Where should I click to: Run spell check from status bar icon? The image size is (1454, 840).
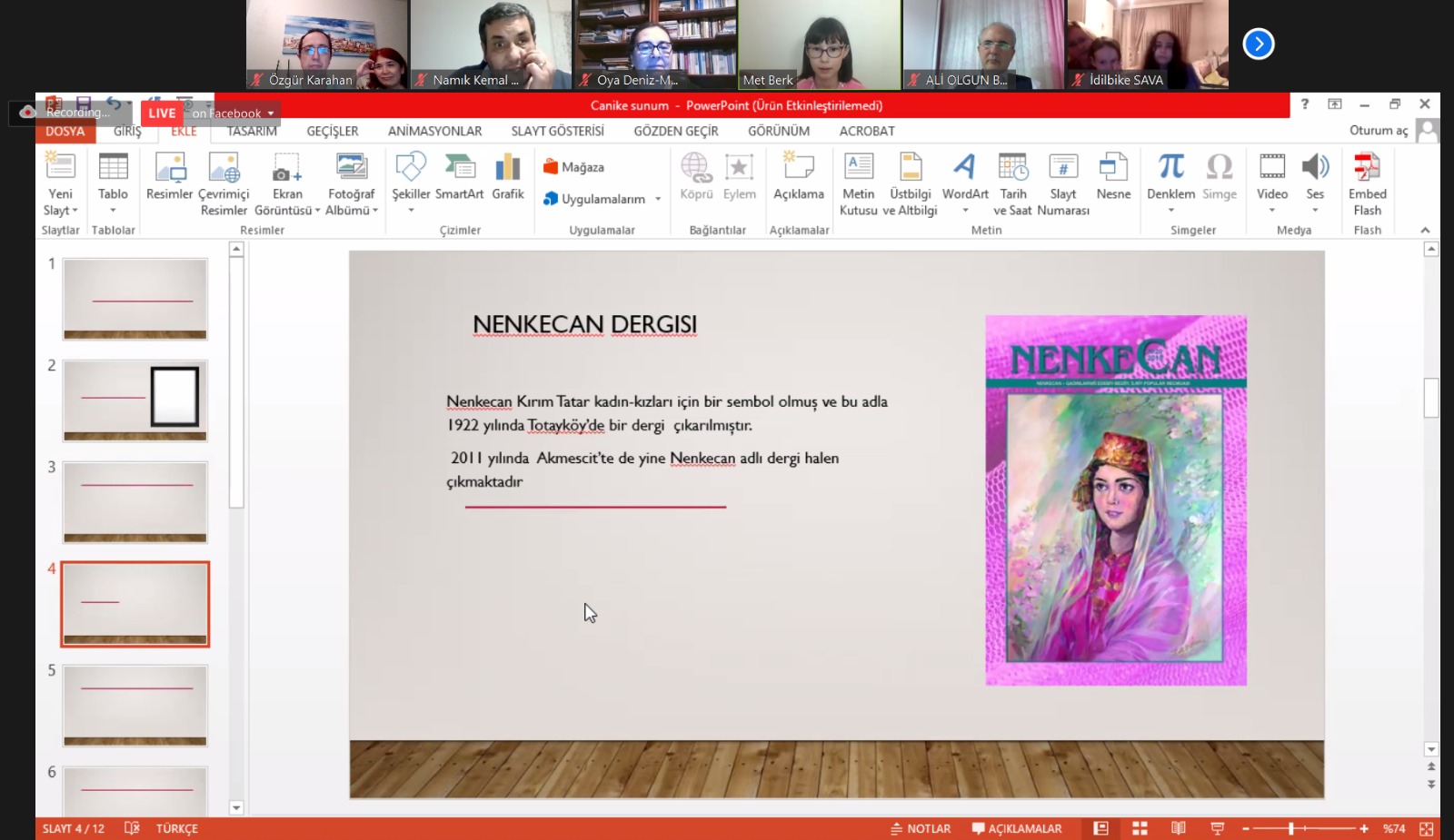tap(132, 828)
